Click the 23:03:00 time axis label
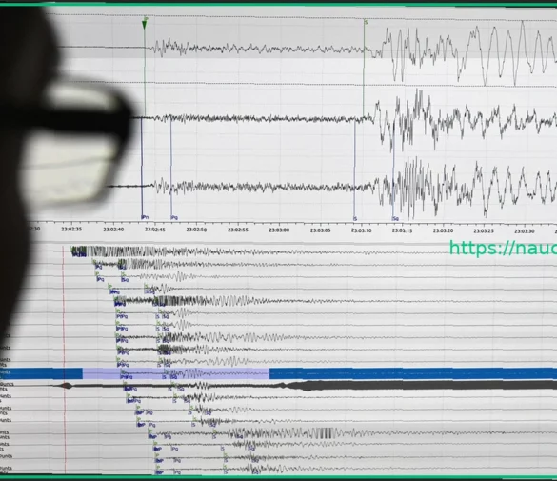557x481 pixels. pyautogui.click(x=279, y=230)
